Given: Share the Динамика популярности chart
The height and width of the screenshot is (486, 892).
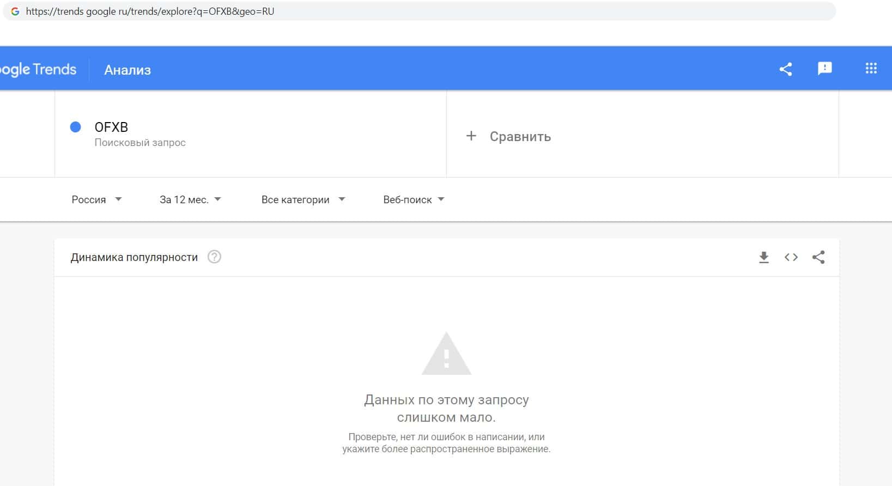Looking at the screenshot, I should [x=818, y=257].
